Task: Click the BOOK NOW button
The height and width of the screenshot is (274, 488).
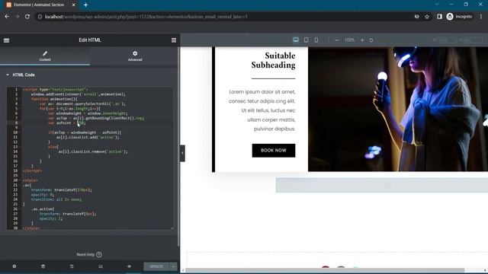Action: click(x=274, y=151)
